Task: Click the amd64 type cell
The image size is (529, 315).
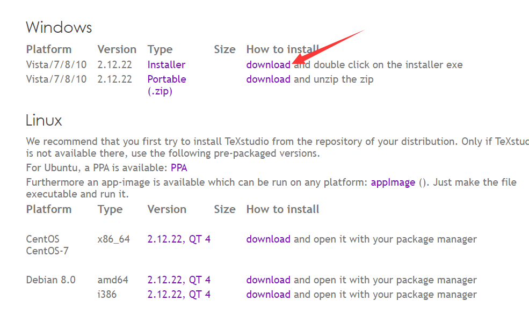Action: [x=113, y=280]
